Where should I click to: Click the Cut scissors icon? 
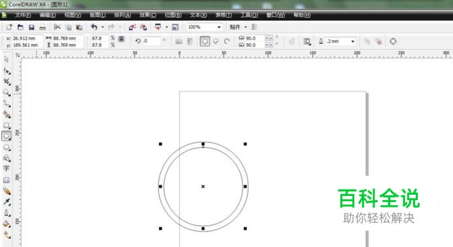point(57,27)
